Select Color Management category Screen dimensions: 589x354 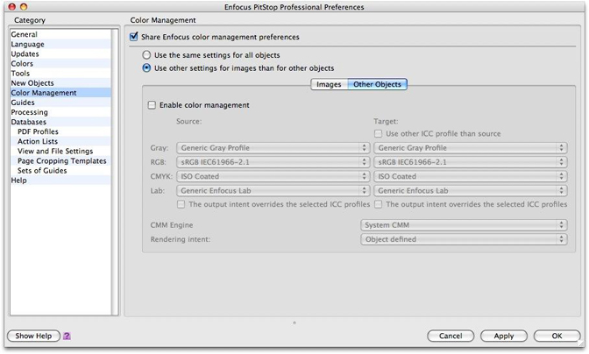60,93
